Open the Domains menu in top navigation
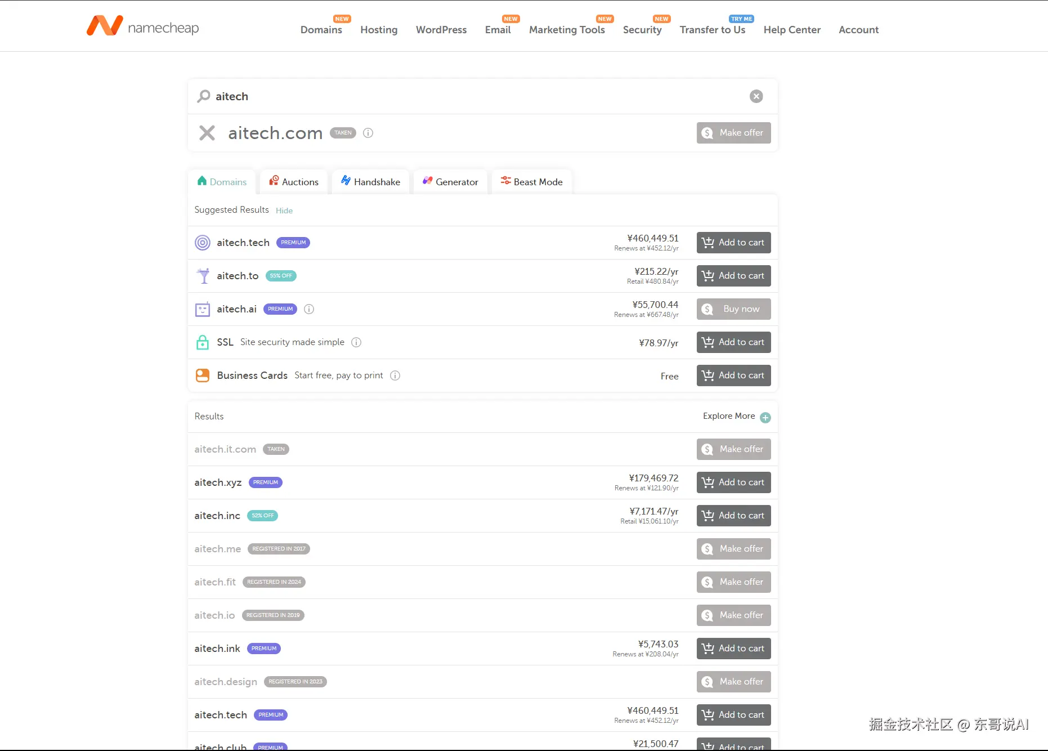 click(321, 30)
